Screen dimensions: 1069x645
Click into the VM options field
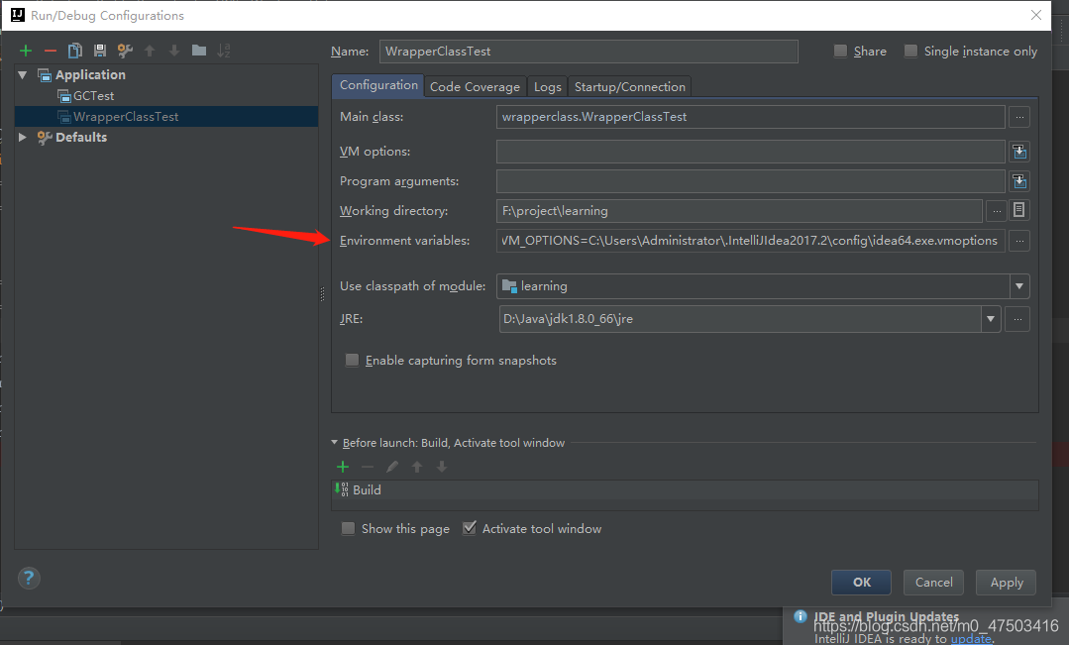pyautogui.click(x=751, y=152)
